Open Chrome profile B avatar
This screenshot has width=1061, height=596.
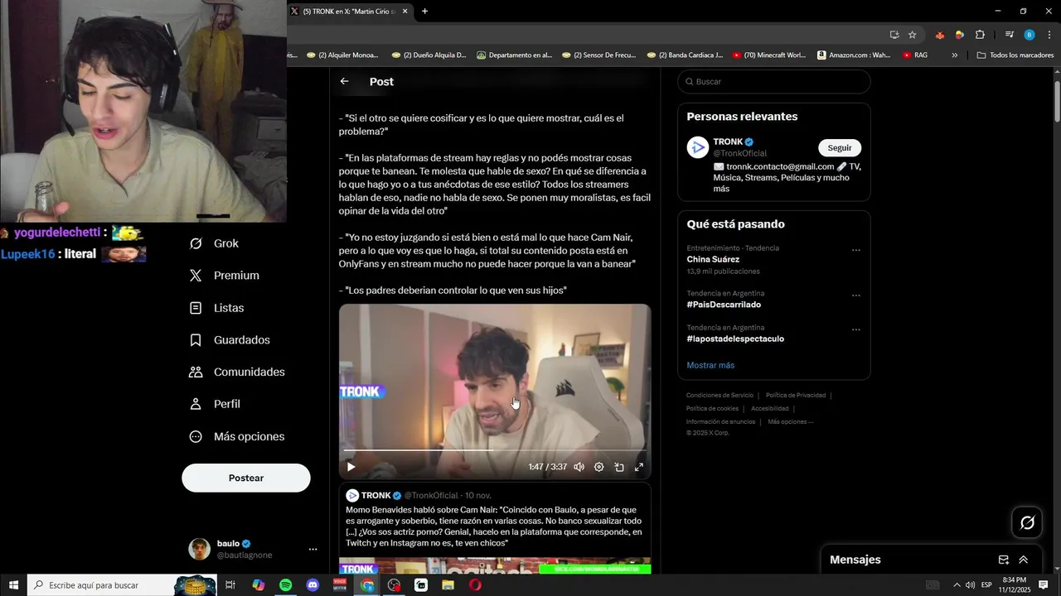pos(1030,35)
